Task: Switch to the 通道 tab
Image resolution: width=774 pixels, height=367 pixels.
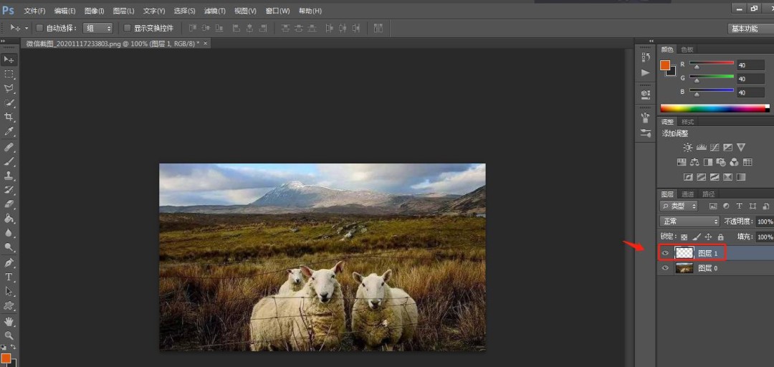Action: [687, 194]
